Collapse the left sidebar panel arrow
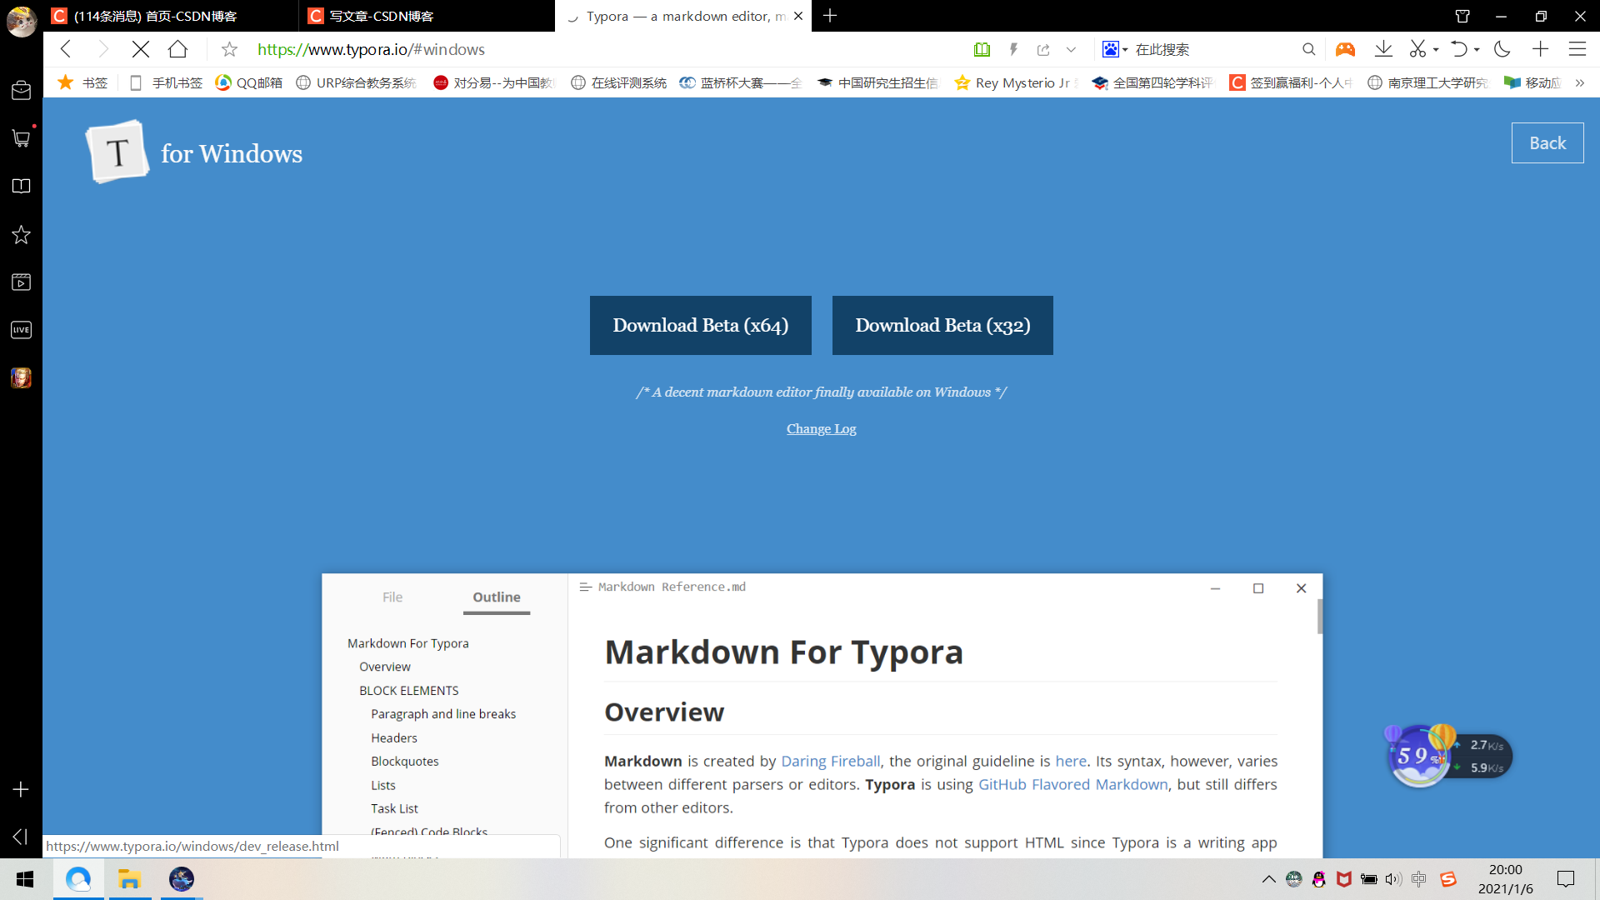Image resolution: width=1600 pixels, height=900 pixels. tap(21, 837)
